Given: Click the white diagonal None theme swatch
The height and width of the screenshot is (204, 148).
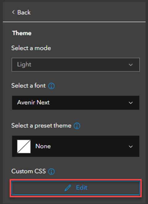Looking at the screenshot, I should pos(24,146).
